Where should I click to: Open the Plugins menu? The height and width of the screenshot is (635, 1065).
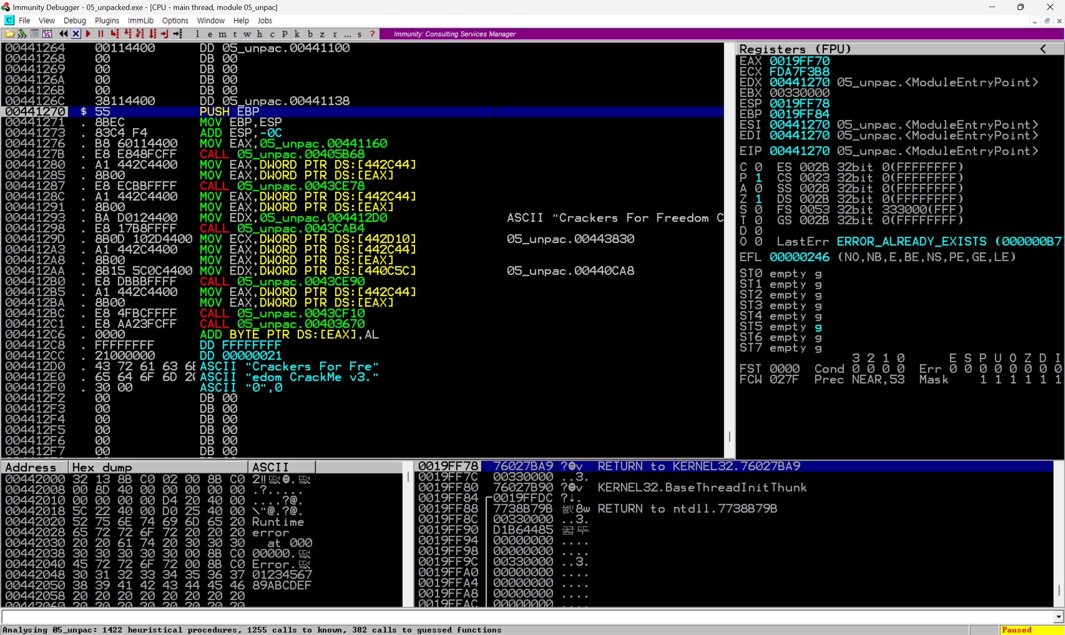[x=106, y=20]
